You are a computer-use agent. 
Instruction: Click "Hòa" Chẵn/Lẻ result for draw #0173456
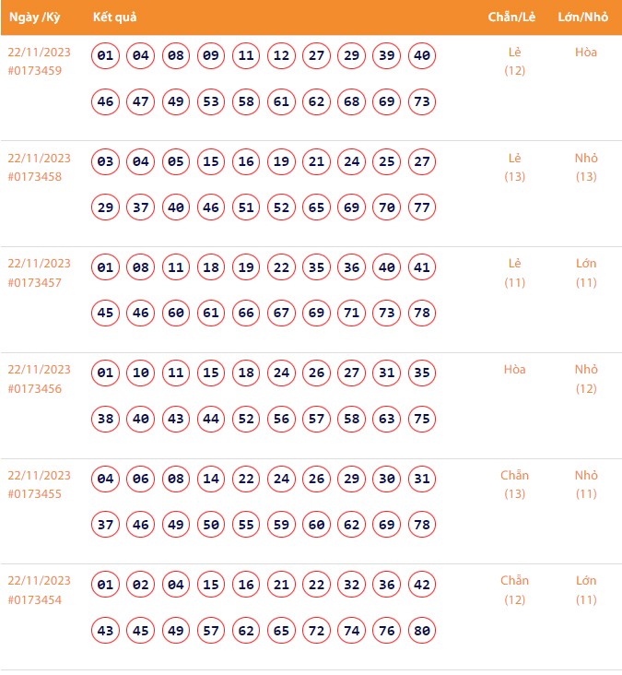[515, 370]
